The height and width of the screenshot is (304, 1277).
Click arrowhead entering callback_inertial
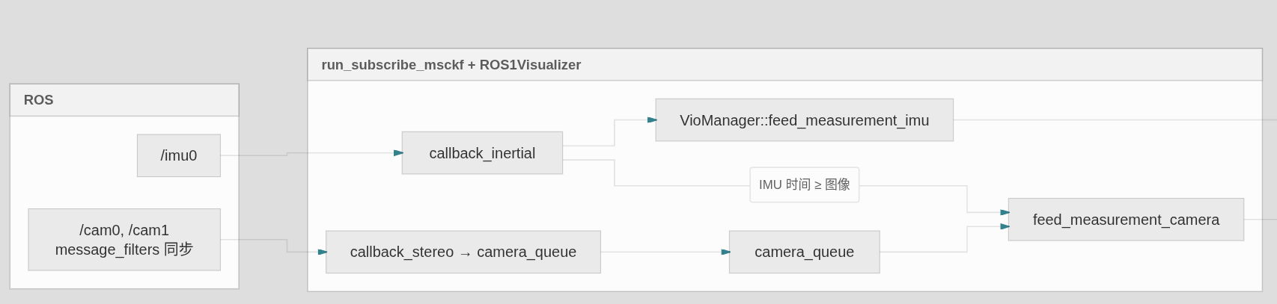pyautogui.click(x=398, y=153)
